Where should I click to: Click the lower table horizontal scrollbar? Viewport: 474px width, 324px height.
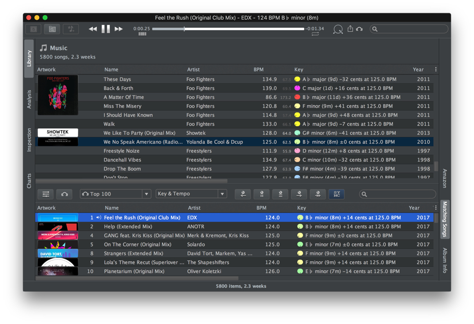point(137,278)
